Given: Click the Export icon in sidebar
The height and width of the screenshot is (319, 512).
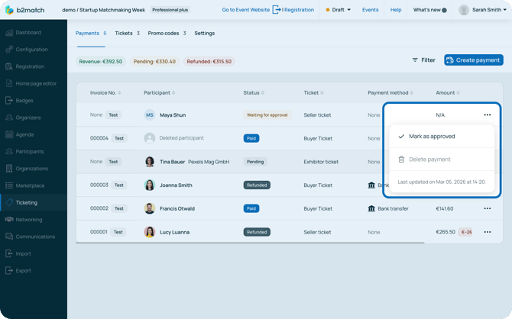Looking at the screenshot, I should [9, 270].
